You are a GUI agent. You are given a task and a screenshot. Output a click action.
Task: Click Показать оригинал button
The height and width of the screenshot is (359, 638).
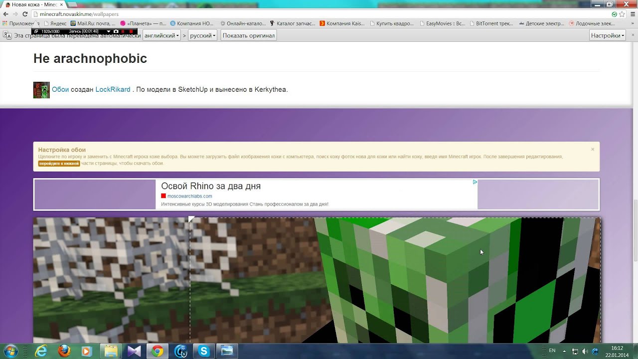tap(249, 35)
